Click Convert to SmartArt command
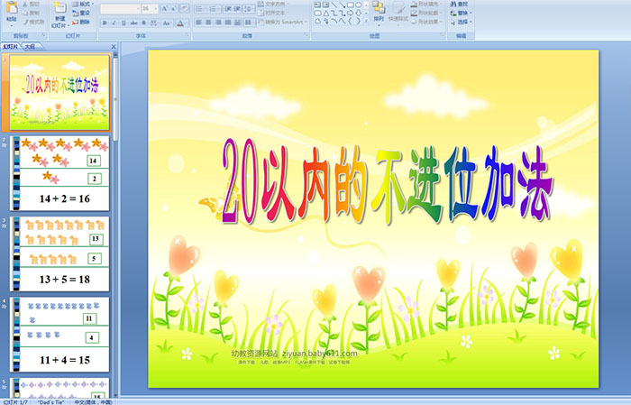The image size is (631, 405). pos(282,22)
